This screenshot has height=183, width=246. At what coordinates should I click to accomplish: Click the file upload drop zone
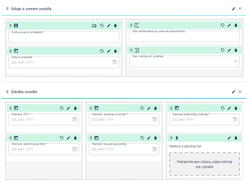[204, 164]
